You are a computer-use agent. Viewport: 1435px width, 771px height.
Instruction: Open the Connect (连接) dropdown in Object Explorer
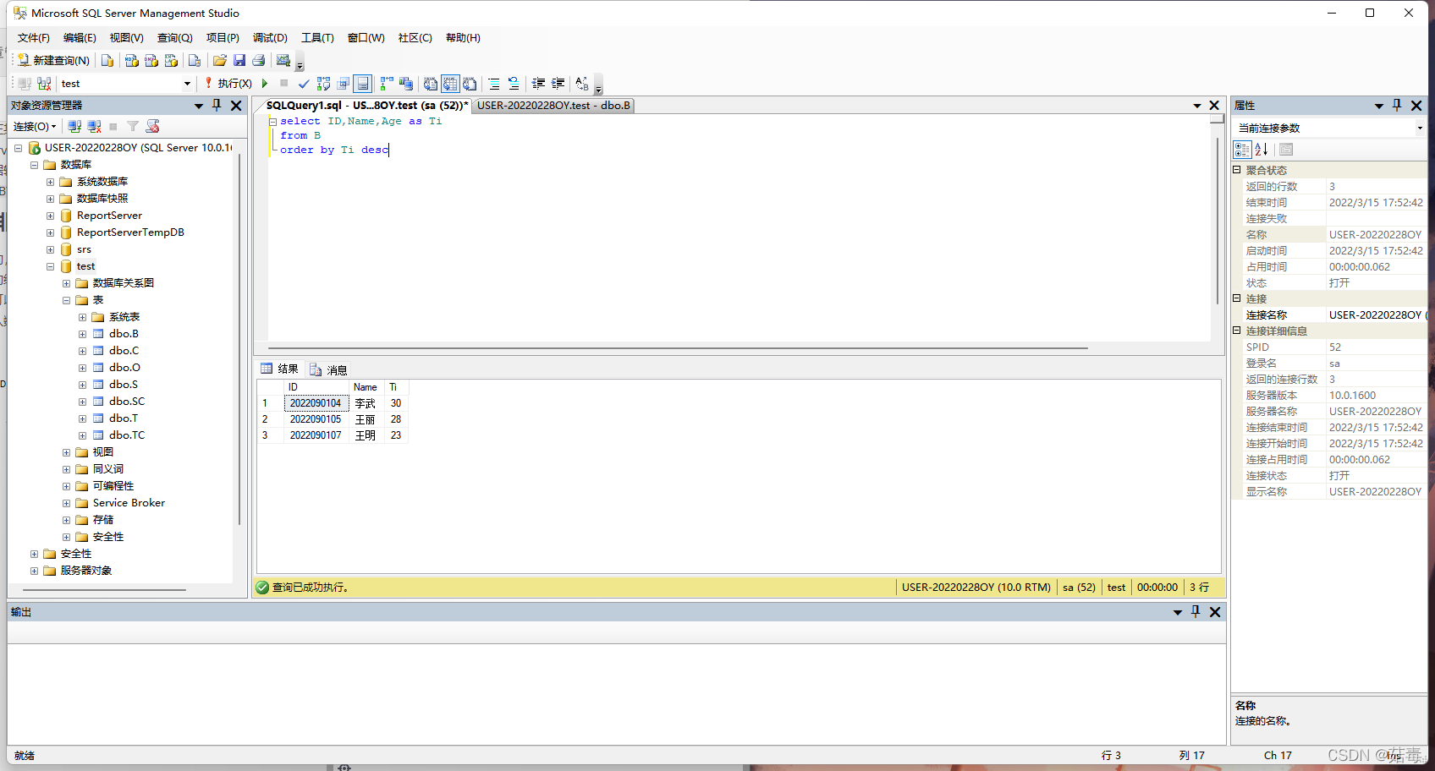tap(35, 127)
